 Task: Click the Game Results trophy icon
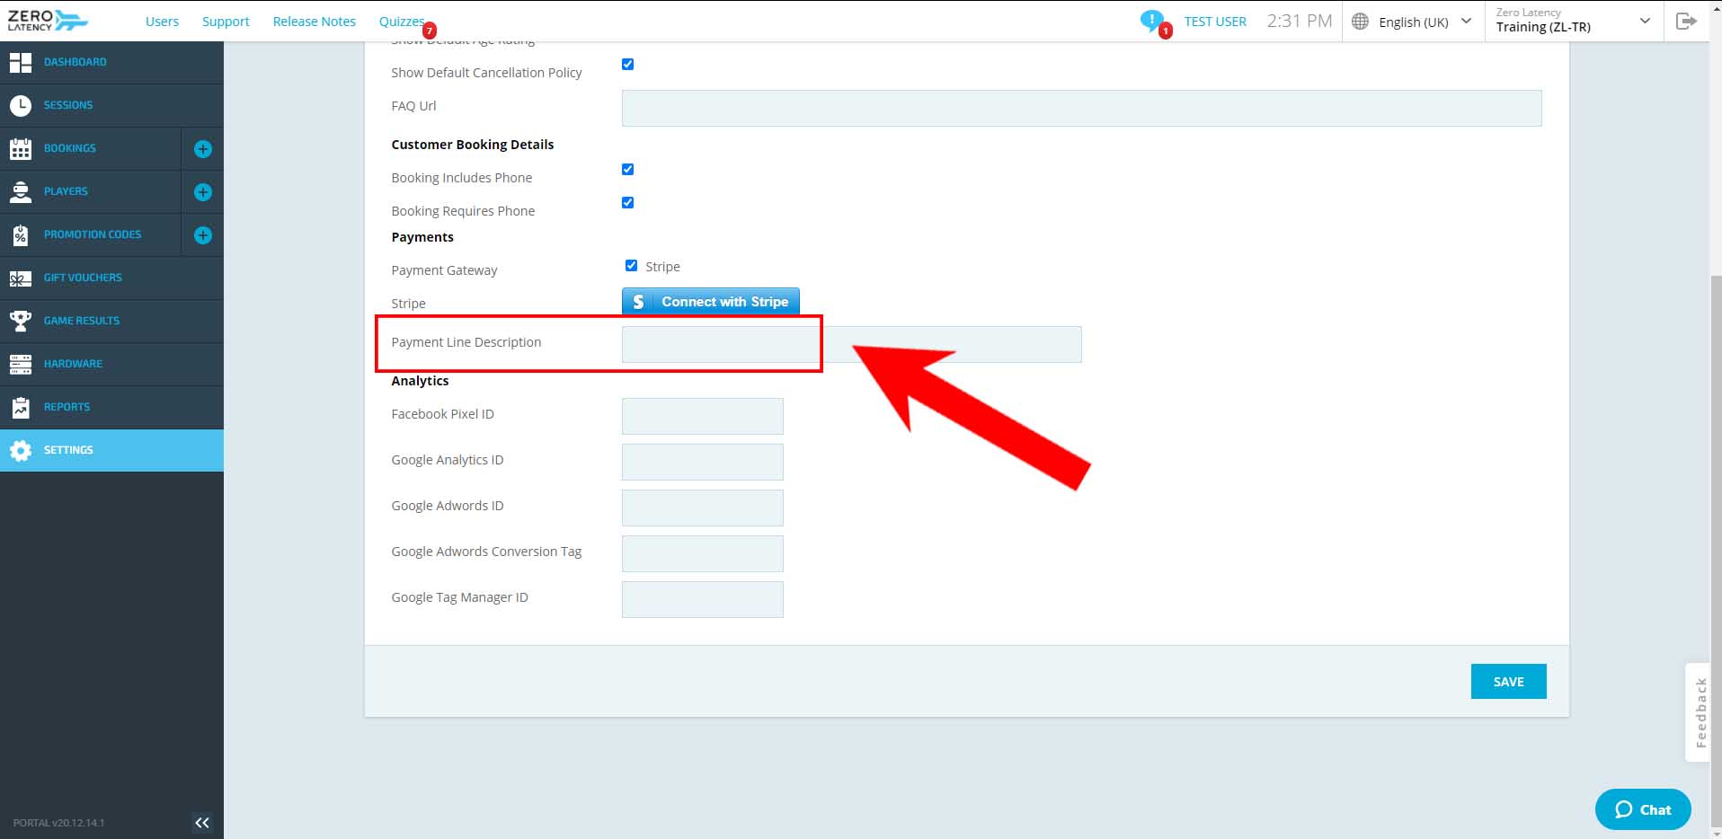tap(21, 321)
